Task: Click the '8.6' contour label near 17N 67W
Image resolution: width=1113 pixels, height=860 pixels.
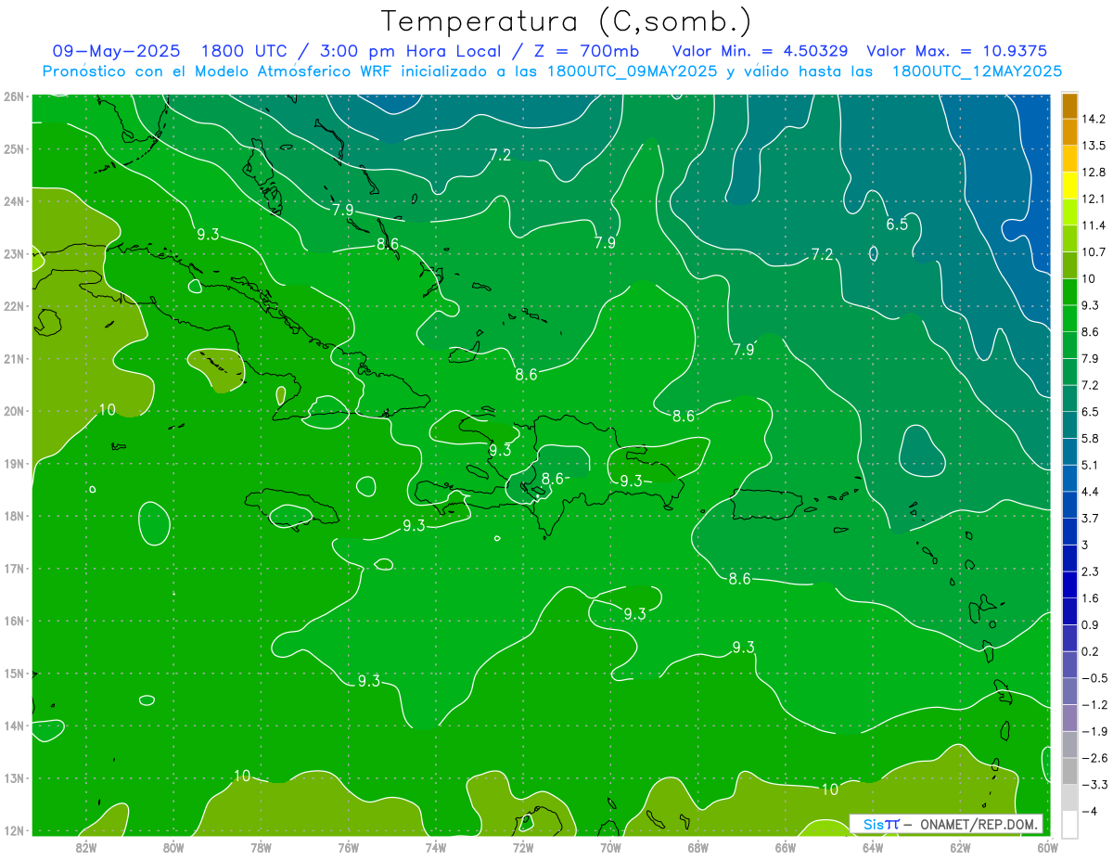Action: 739,579
